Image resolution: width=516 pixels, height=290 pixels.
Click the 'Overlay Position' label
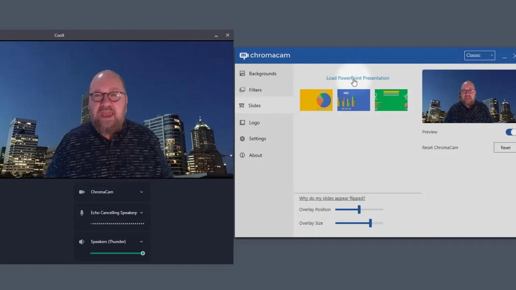point(315,209)
